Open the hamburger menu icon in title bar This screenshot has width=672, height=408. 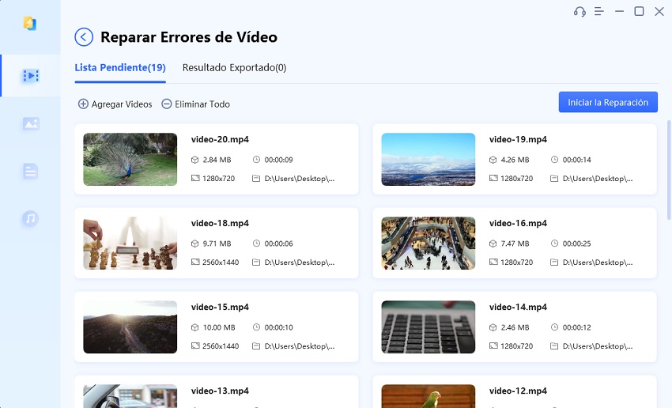[599, 12]
